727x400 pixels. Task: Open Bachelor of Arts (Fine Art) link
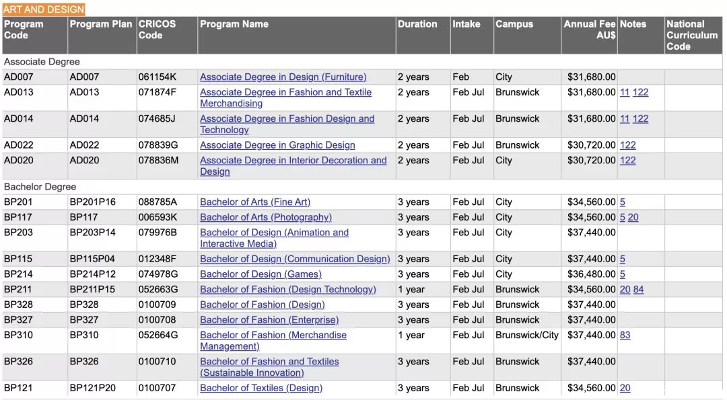pyautogui.click(x=255, y=202)
